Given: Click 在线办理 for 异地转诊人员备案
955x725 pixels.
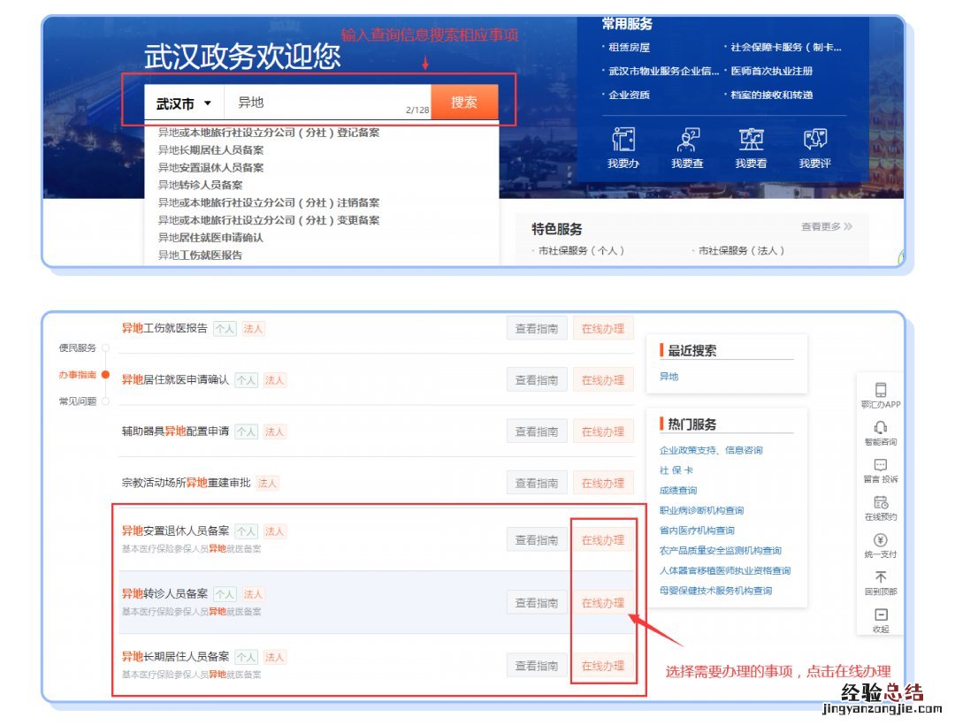Looking at the screenshot, I should pos(603,603).
